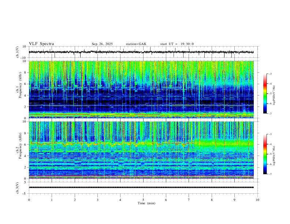
Task: Click the "ch.3(V)" axis label
Action: tap(18, 188)
